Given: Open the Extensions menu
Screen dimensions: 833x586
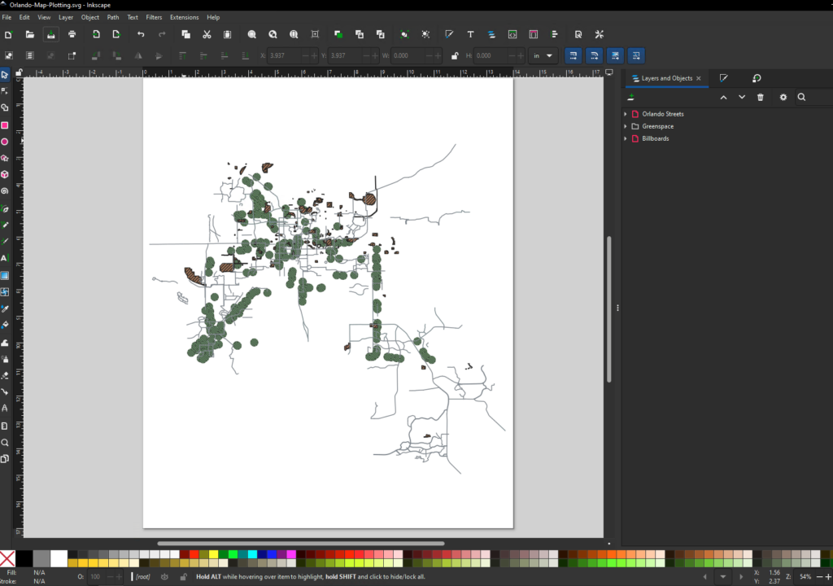Looking at the screenshot, I should pyautogui.click(x=185, y=16).
